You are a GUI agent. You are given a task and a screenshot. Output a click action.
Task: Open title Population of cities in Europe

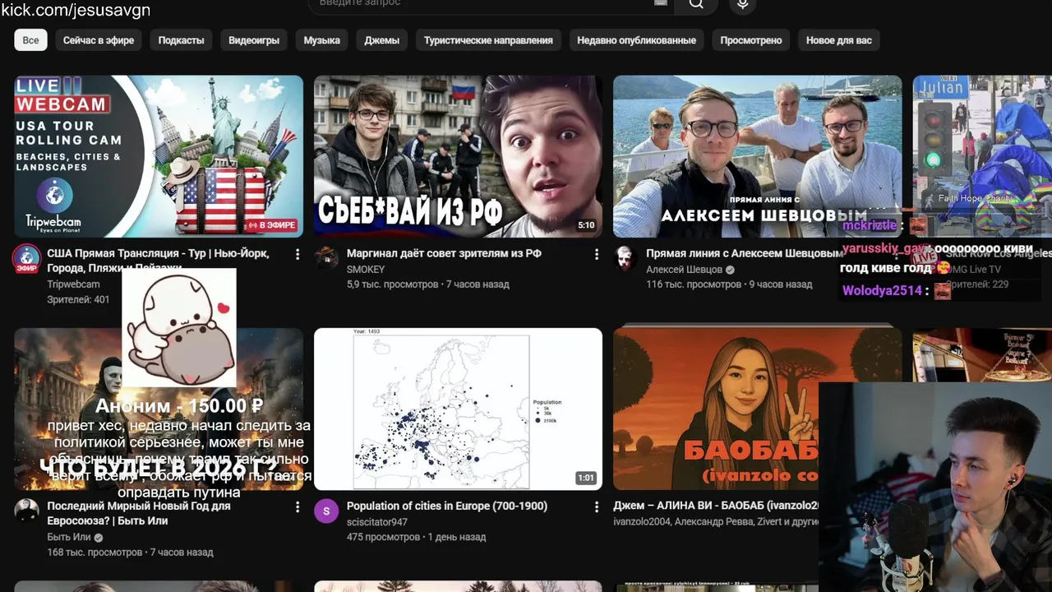click(447, 506)
